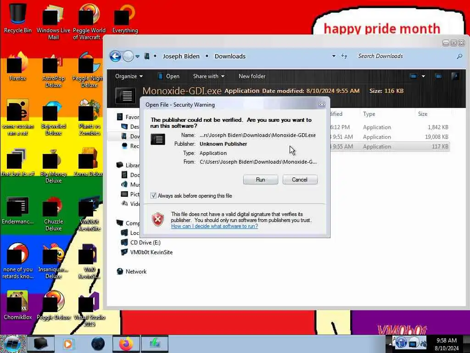The width and height of the screenshot is (470, 353).
Task: Sort files by Size column header
Action: [423, 114]
